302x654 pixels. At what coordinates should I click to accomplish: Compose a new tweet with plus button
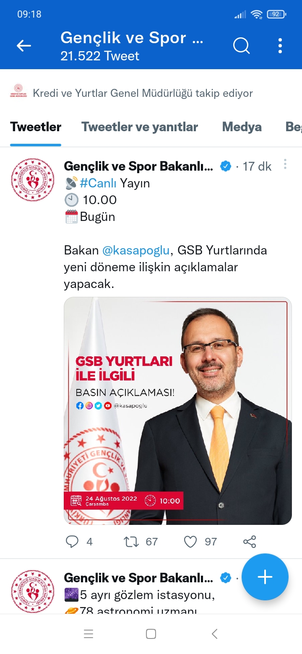click(x=265, y=577)
